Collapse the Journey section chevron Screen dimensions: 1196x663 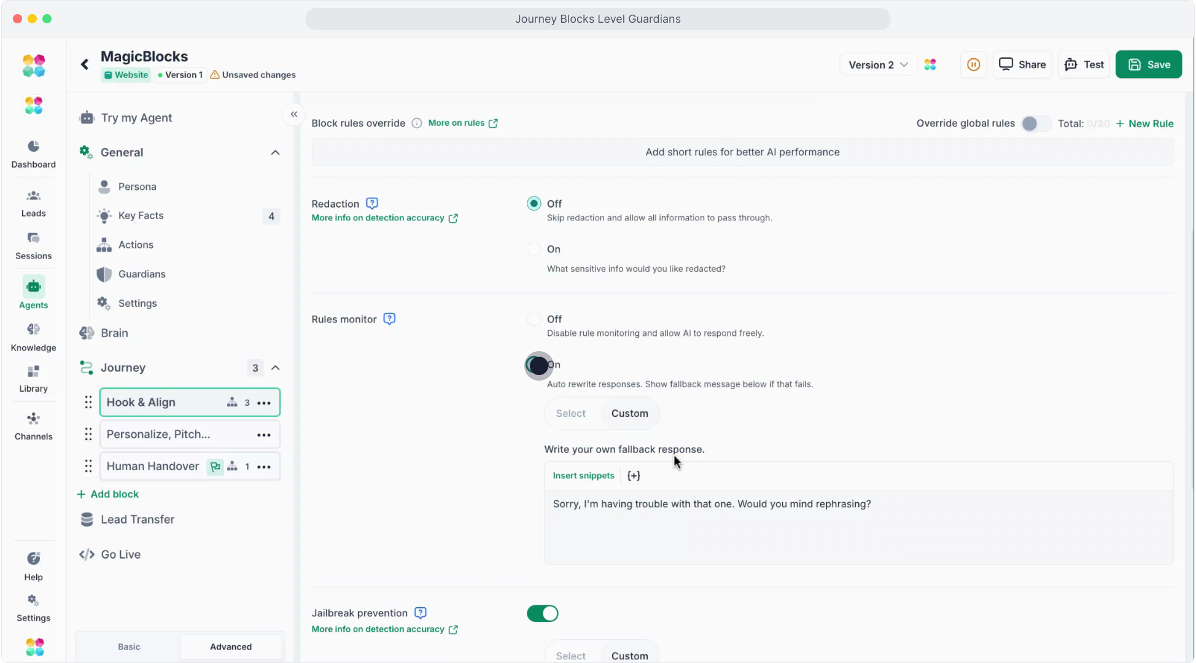(275, 368)
